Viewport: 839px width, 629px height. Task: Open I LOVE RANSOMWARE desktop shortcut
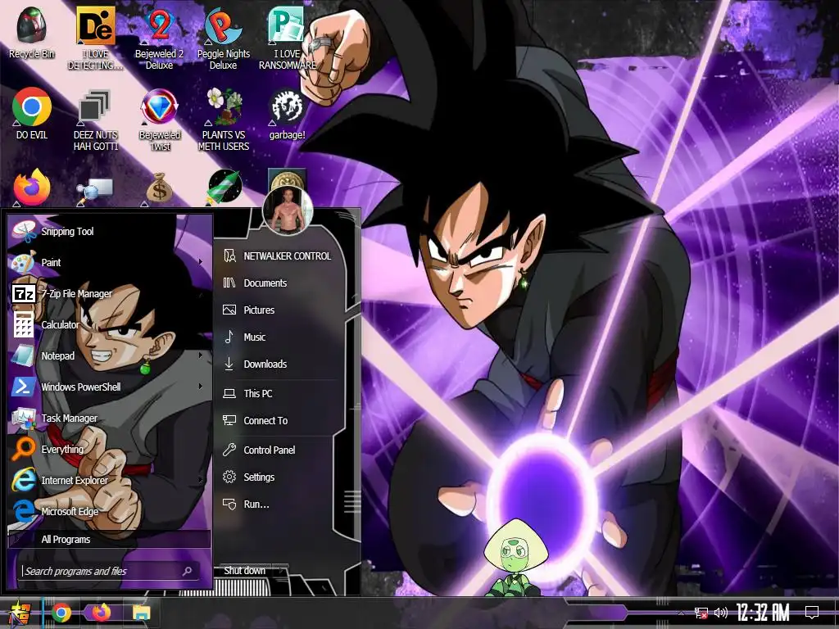(x=288, y=38)
